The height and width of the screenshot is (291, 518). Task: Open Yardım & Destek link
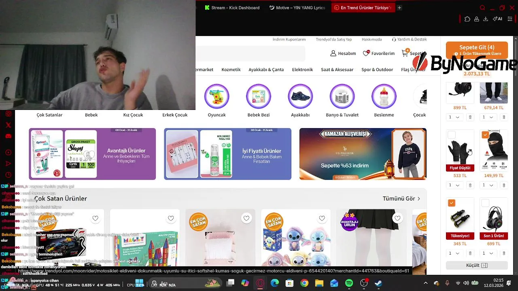coord(409,40)
